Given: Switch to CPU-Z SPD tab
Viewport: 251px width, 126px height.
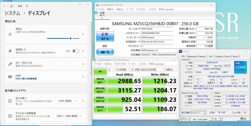Looking at the screenshot, I should [x=211, y=57].
